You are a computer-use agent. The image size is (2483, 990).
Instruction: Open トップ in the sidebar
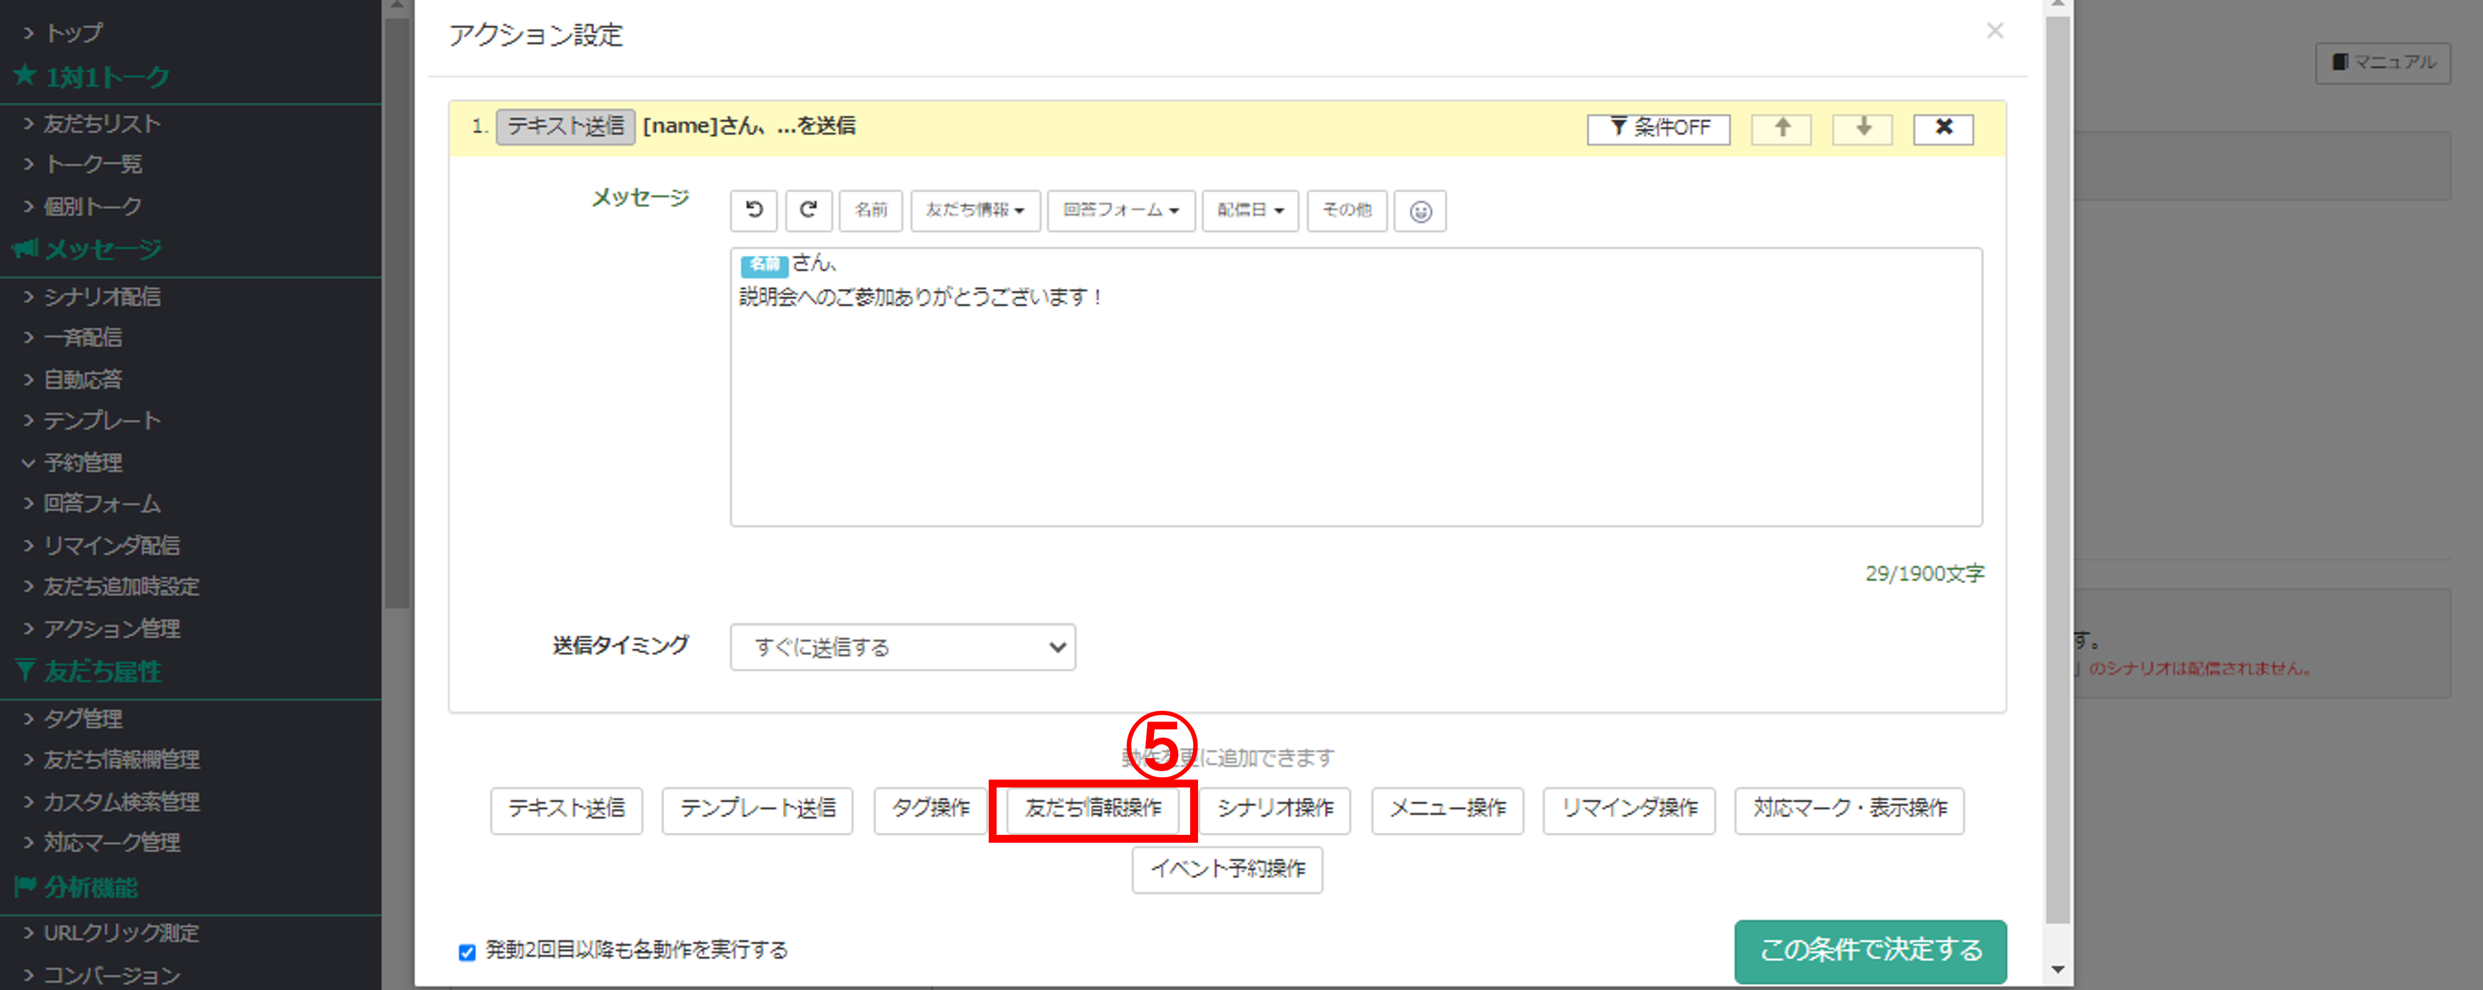[x=73, y=33]
